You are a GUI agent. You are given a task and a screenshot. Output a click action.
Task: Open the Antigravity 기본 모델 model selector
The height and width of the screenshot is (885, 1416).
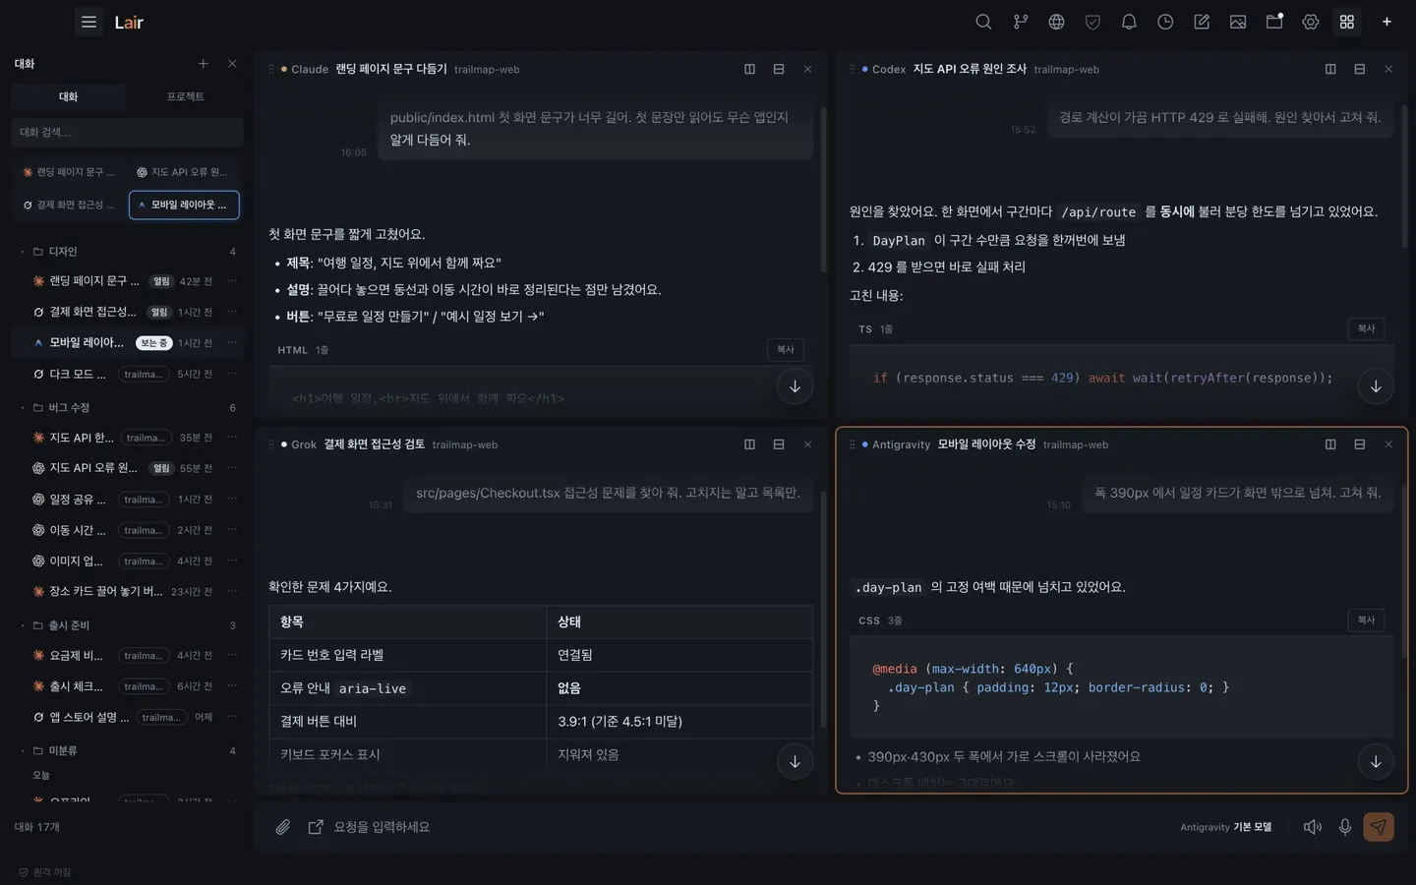tap(1225, 827)
